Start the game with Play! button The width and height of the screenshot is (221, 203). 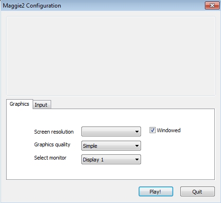[x=156, y=192]
